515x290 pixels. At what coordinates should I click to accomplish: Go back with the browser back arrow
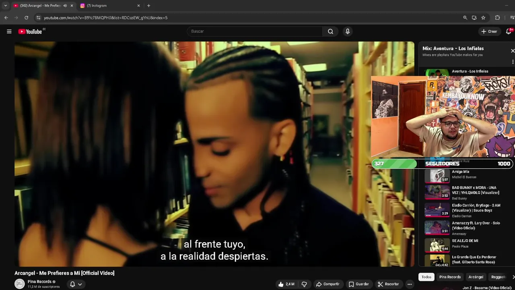pyautogui.click(x=6, y=18)
